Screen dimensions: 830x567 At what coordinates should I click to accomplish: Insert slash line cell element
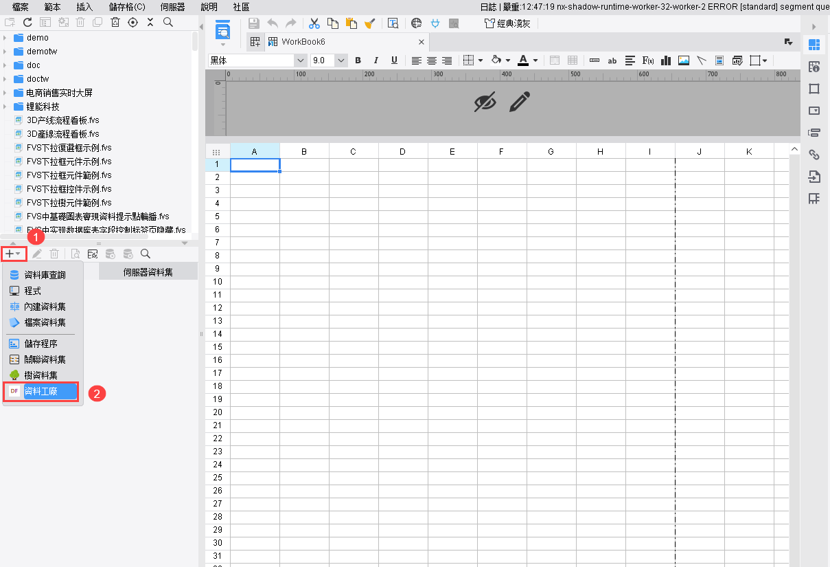[x=702, y=60]
